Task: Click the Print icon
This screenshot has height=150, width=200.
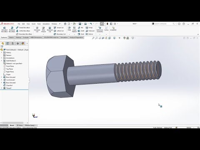Action: coord(85,24)
